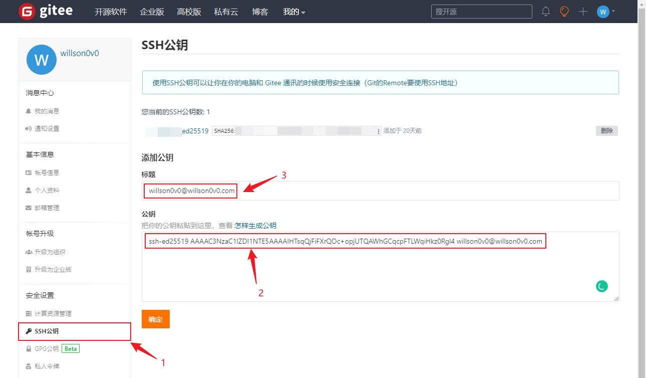Open 企业版 in top navigation

coord(152,12)
